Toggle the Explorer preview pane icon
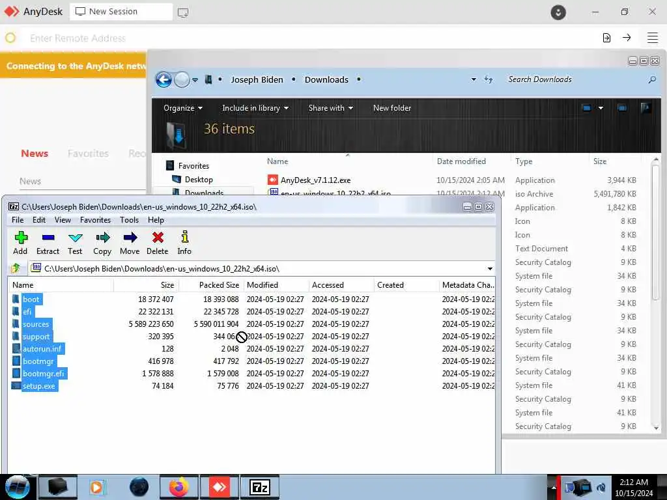 click(x=622, y=108)
